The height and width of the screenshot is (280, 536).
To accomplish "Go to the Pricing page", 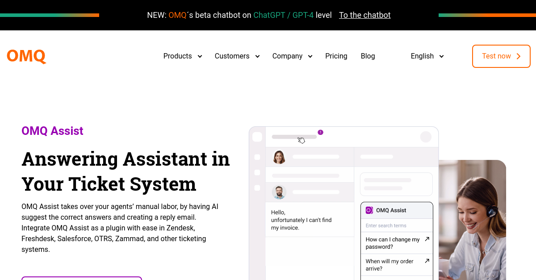I will [336, 56].
